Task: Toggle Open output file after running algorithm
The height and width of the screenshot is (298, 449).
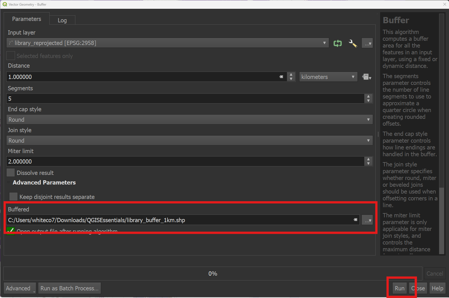Action: pyautogui.click(x=11, y=231)
